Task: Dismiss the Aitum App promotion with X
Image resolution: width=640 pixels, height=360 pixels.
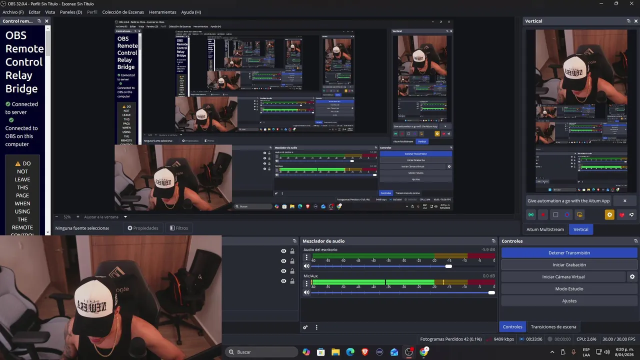Action: (x=624, y=200)
